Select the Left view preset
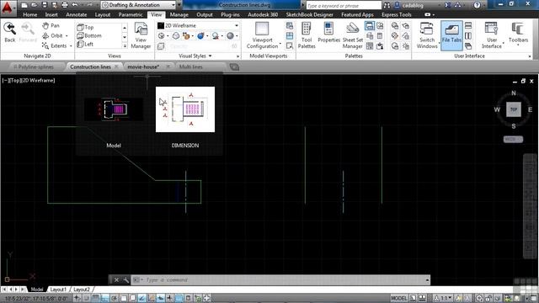The height and width of the screenshot is (303, 539). [86, 45]
